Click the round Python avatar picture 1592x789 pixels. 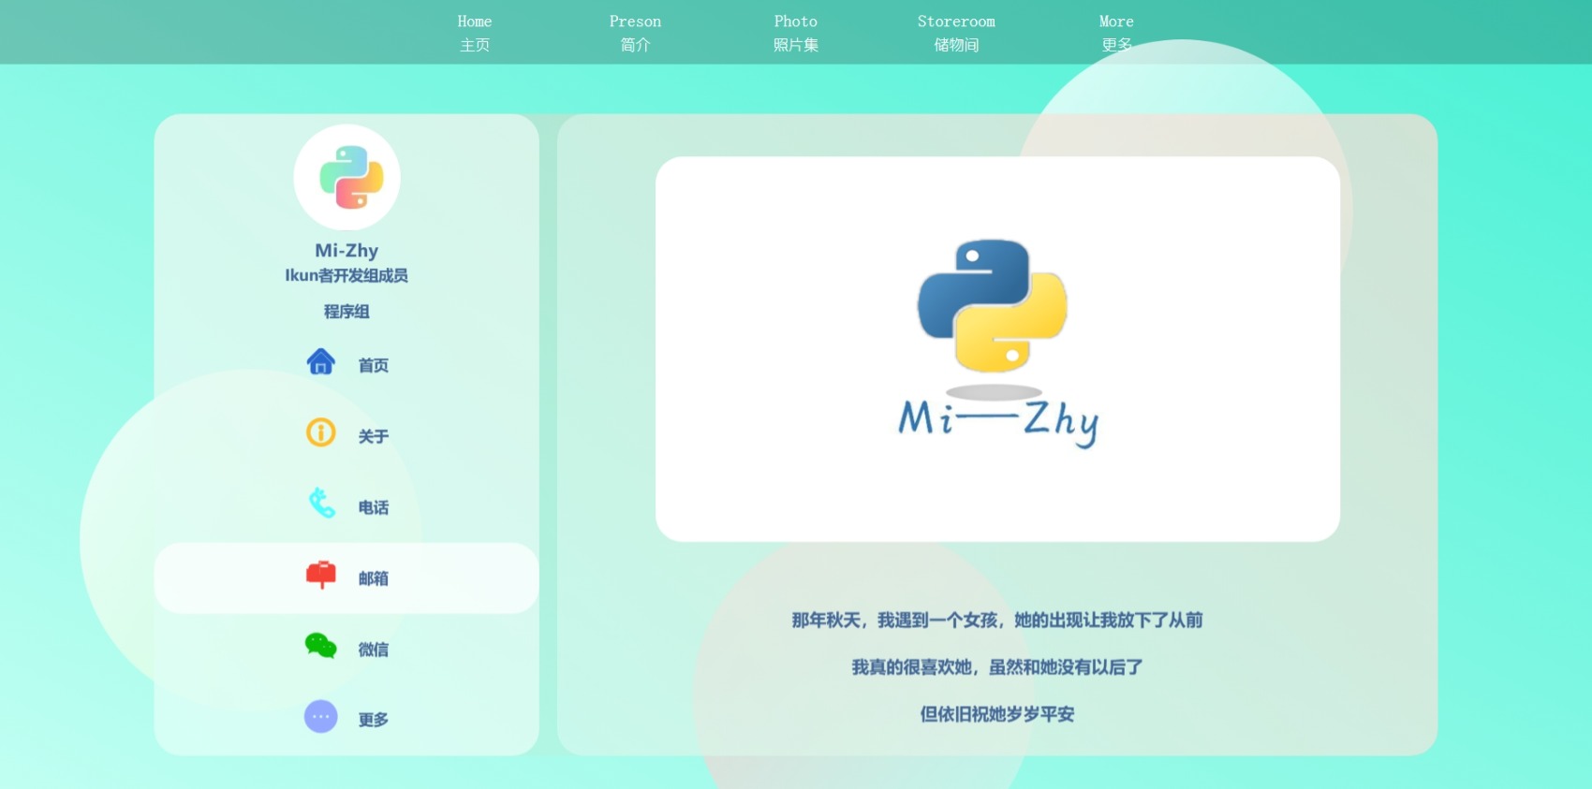click(346, 178)
